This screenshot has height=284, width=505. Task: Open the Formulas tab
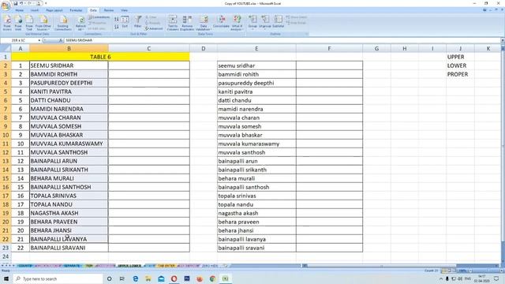76,10
